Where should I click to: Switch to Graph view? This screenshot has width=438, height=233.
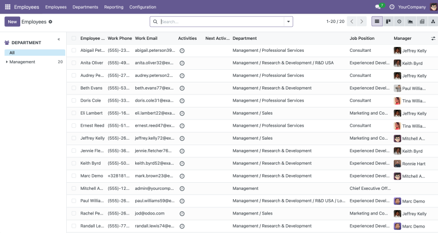410,22
